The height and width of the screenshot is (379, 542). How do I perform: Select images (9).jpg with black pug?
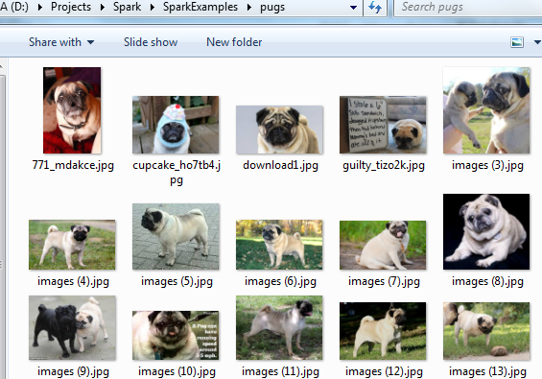point(72,328)
